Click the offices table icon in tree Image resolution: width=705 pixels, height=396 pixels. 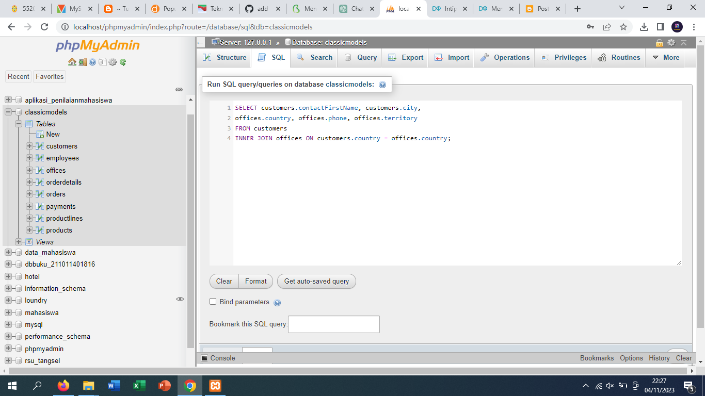(40, 171)
